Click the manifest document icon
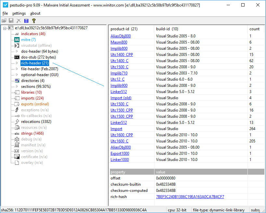The image size is (266, 213). click(x=17, y=145)
